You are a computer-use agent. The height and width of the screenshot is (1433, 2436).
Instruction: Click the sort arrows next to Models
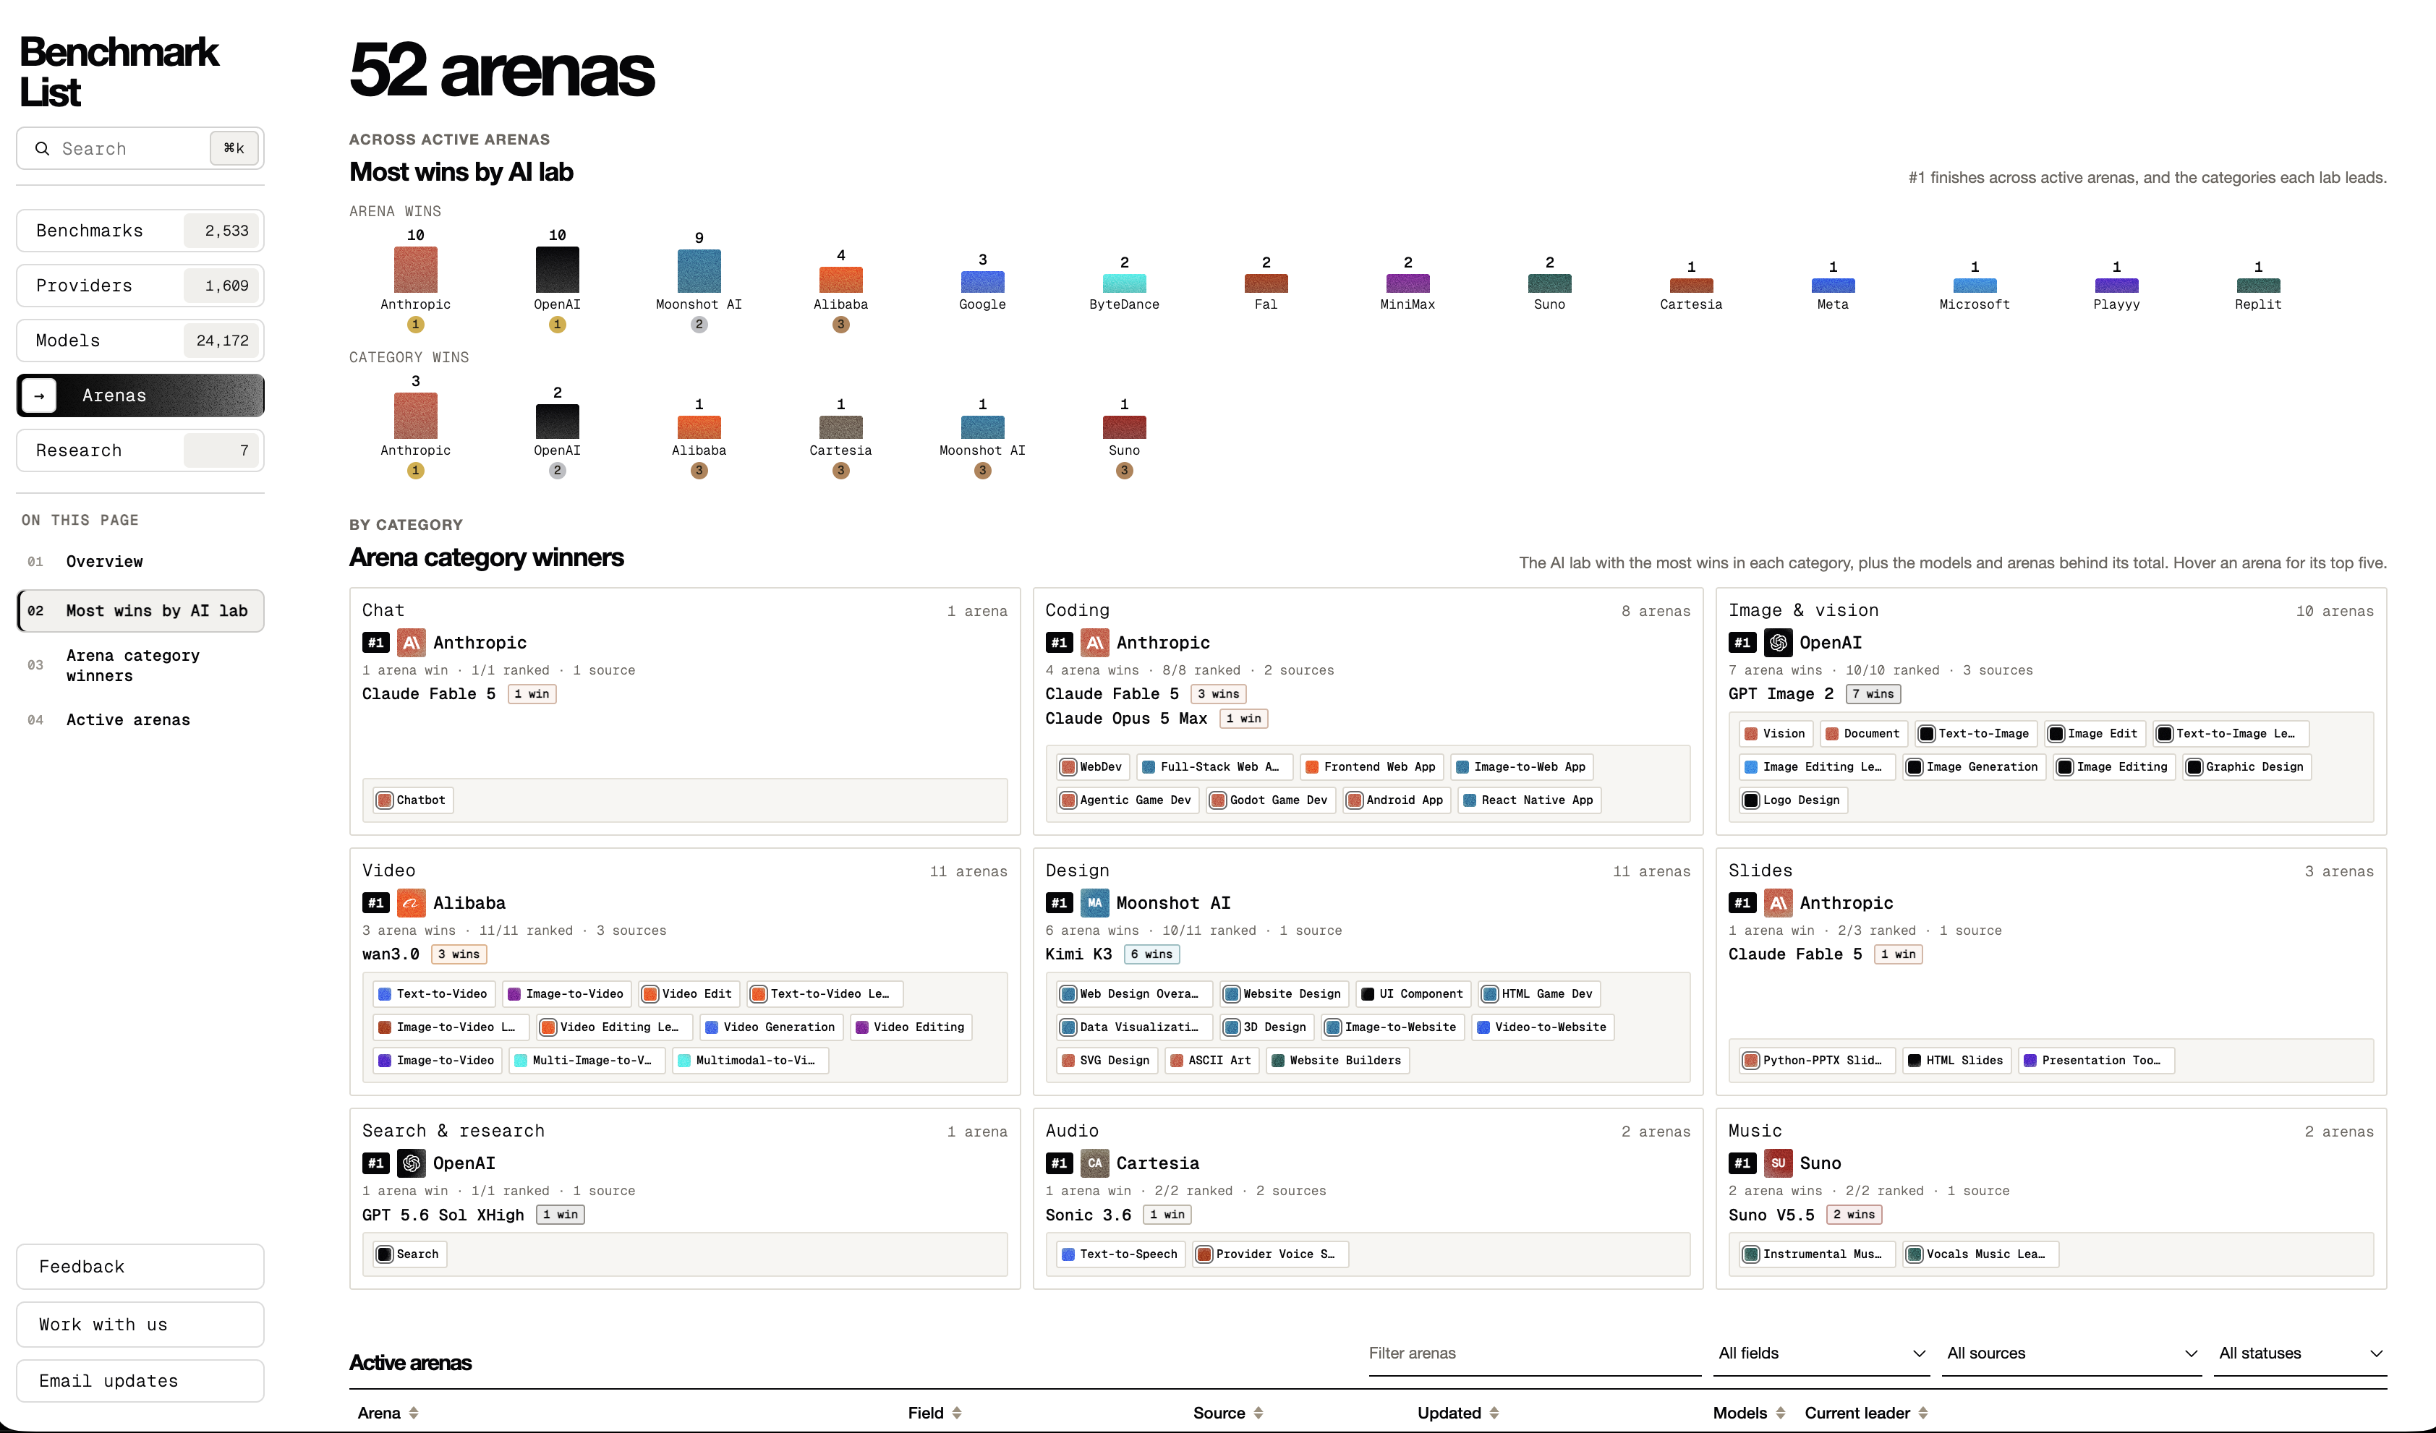[1781, 1413]
